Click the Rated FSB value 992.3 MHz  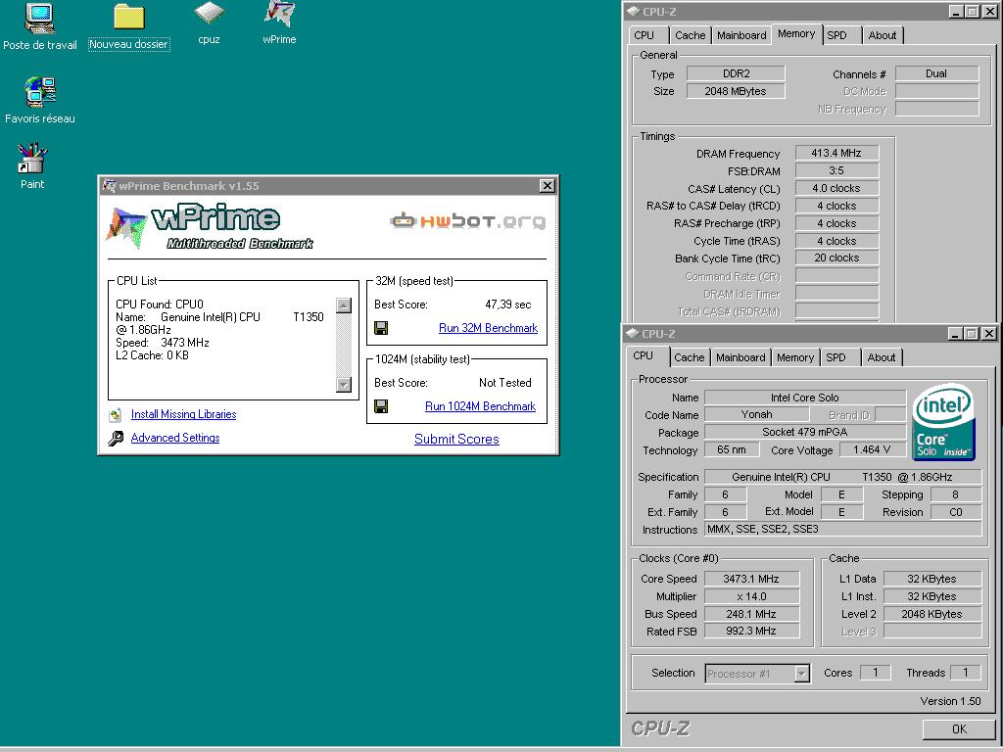751,632
